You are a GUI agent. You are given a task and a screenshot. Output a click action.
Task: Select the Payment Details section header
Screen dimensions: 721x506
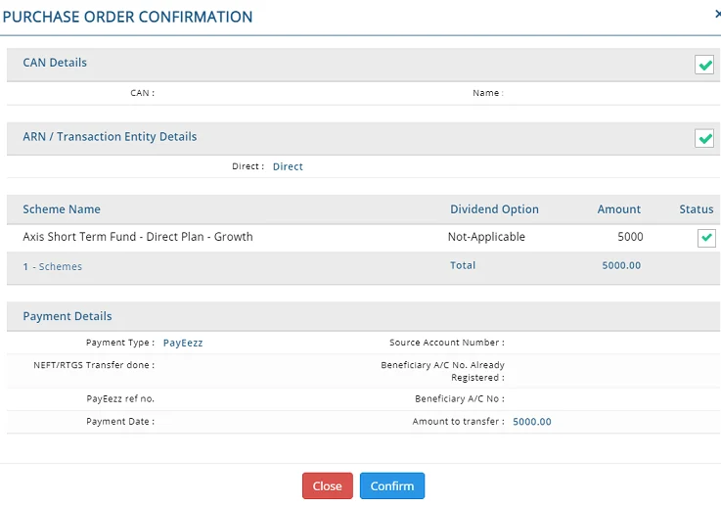pyautogui.click(x=68, y=316)
